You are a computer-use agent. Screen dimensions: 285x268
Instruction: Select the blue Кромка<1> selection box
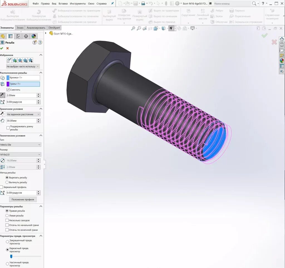click(23, 78)
